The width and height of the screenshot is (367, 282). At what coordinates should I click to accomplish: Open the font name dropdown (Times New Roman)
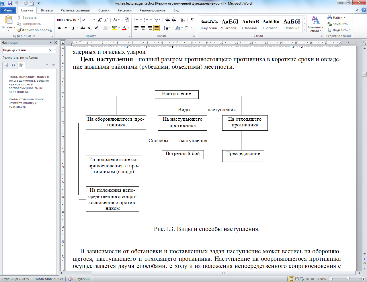tap(79, 20)
